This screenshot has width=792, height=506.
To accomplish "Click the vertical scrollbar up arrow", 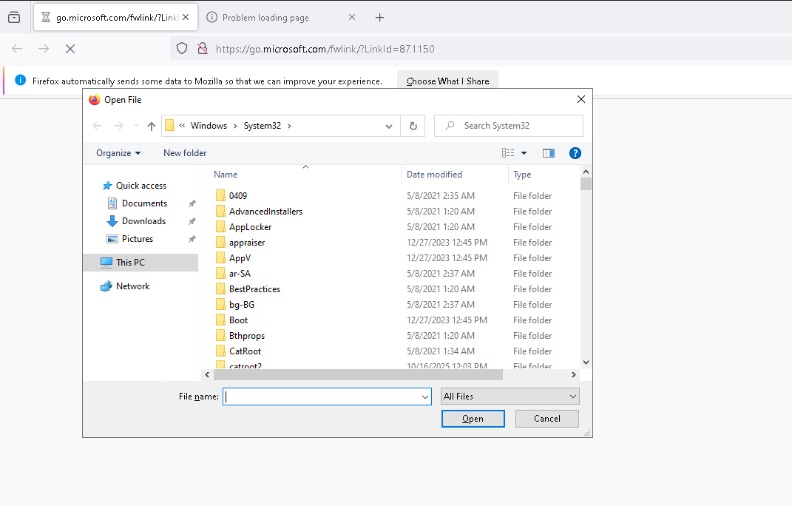I will [x=586, y=172].
